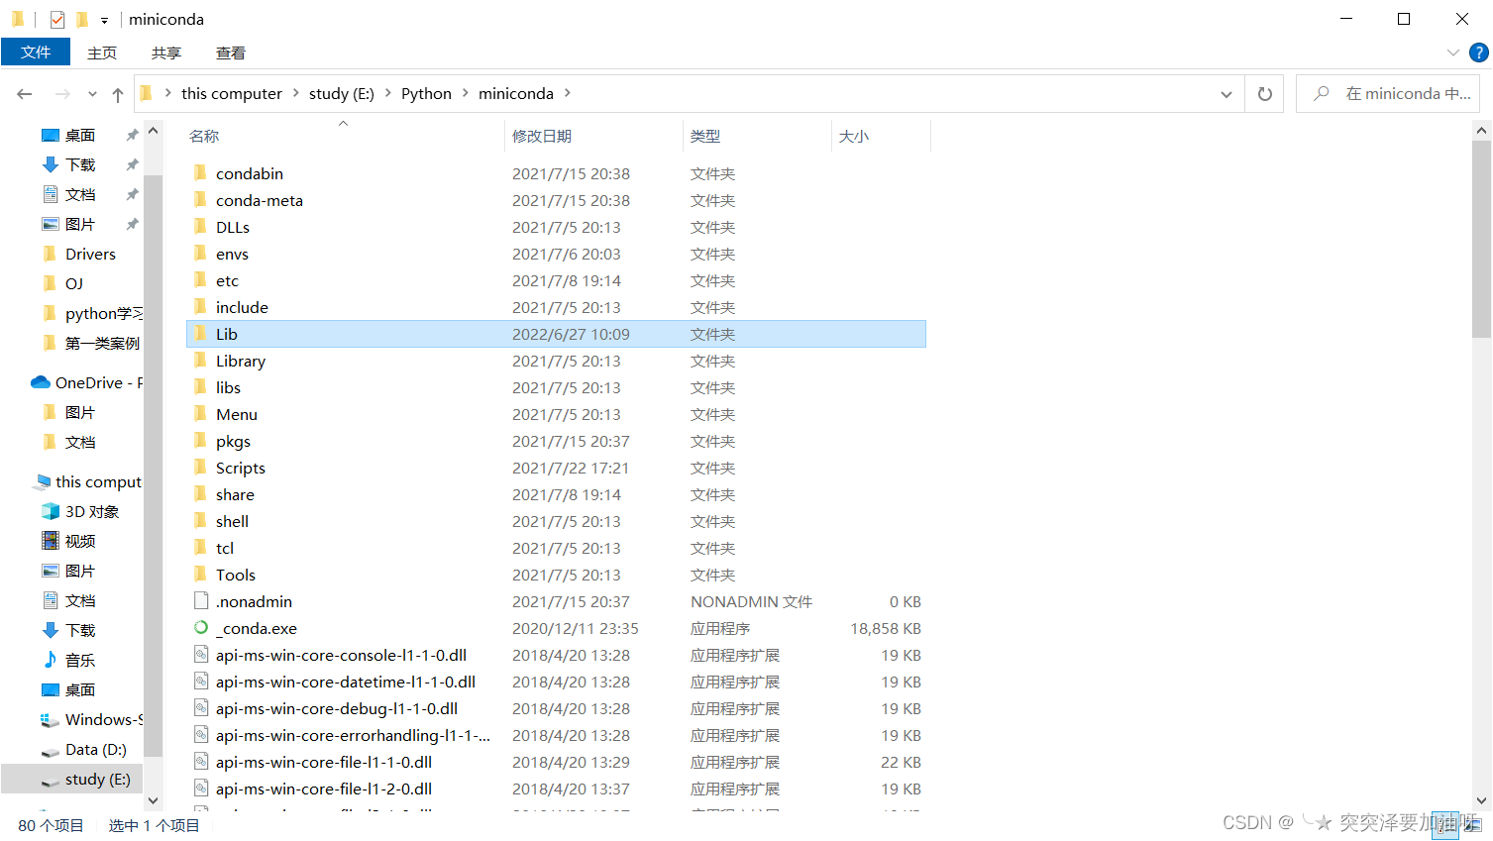Click the Forward navigation arrow

coord(62,94)
